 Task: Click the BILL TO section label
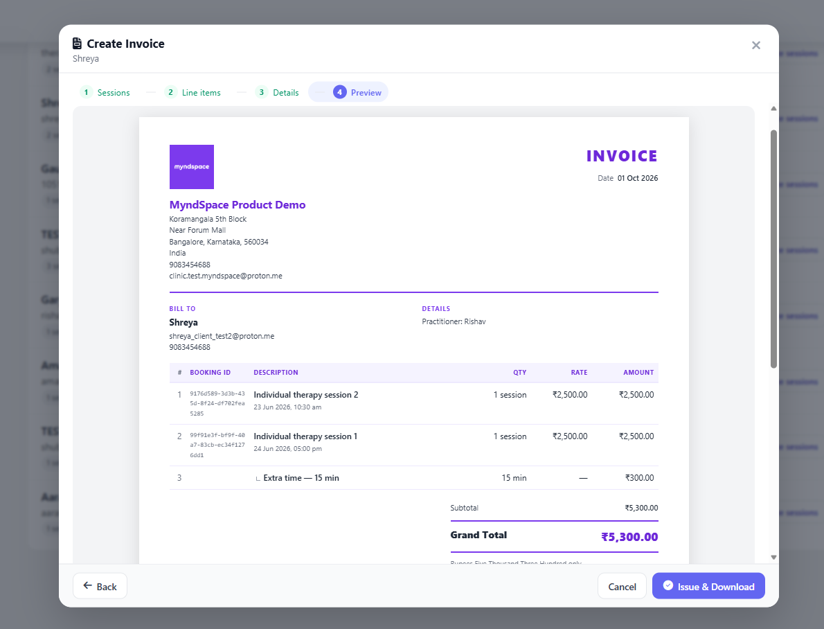tap(182, 309)
